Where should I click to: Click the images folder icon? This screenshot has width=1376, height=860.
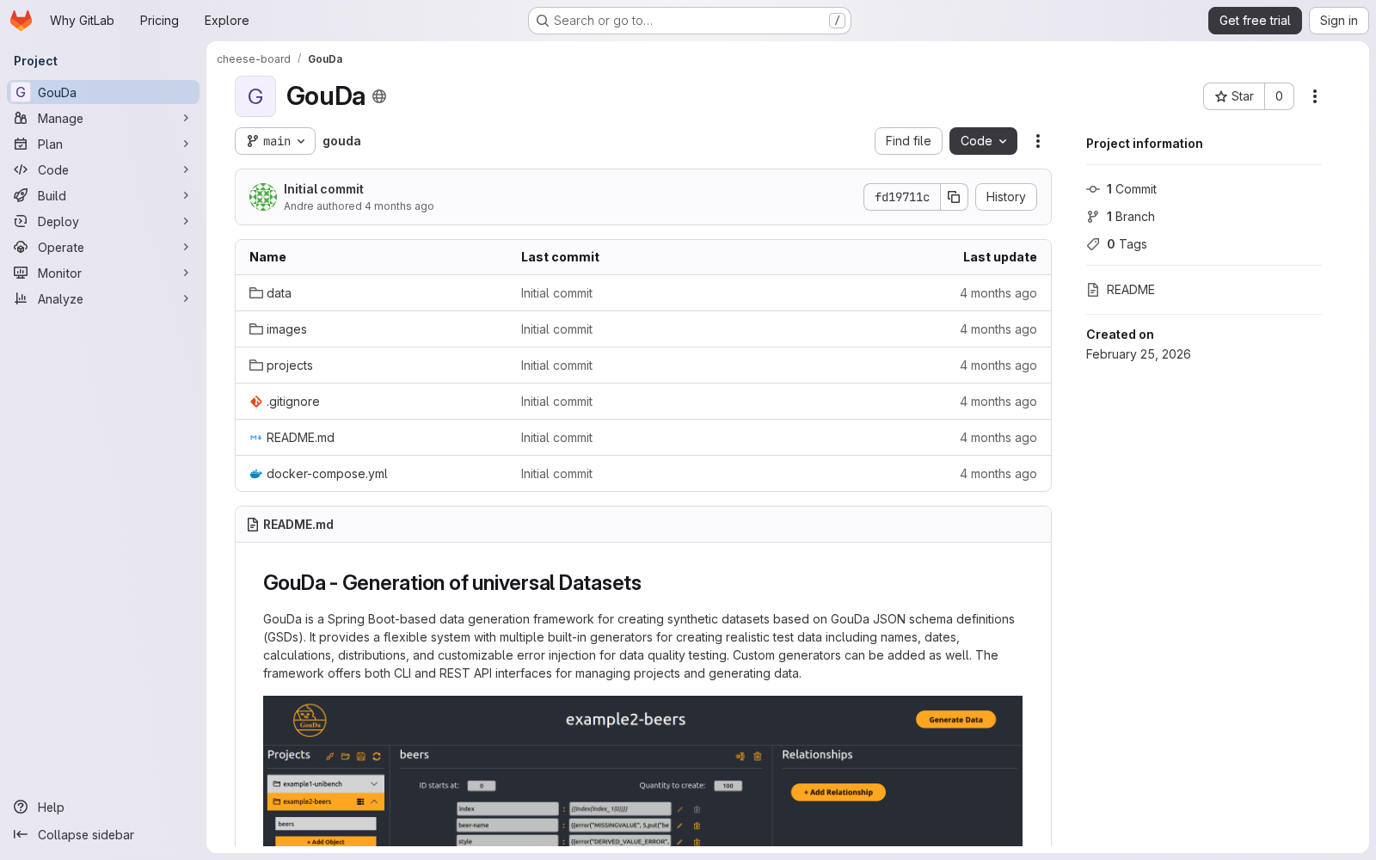[x=256, y=329]
